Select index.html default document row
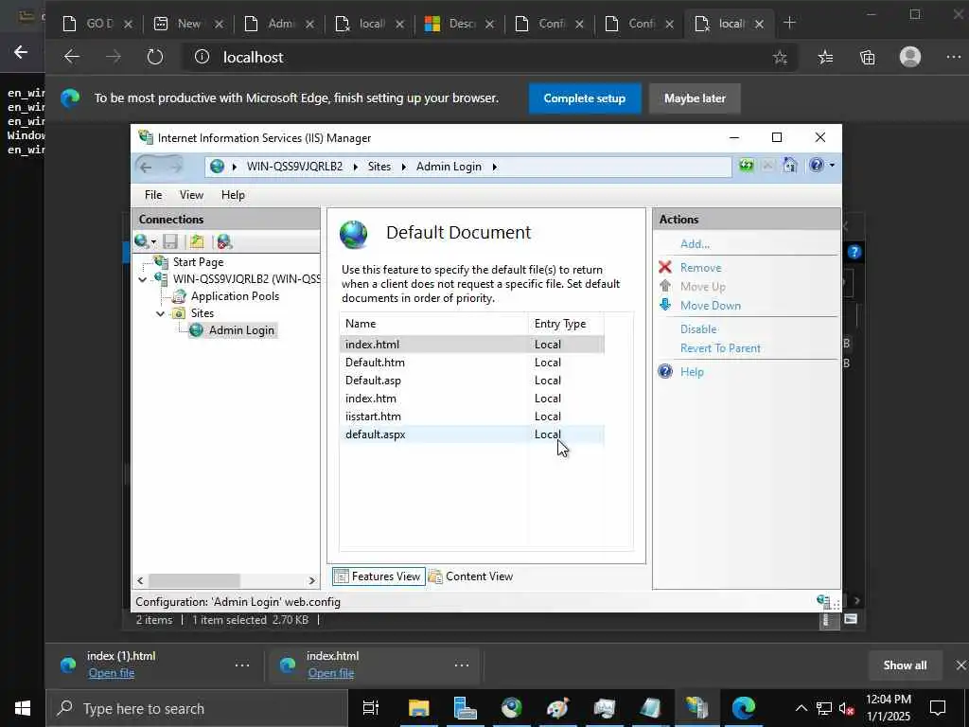This screenshot has width=969, height=727. tap(472, 345)
